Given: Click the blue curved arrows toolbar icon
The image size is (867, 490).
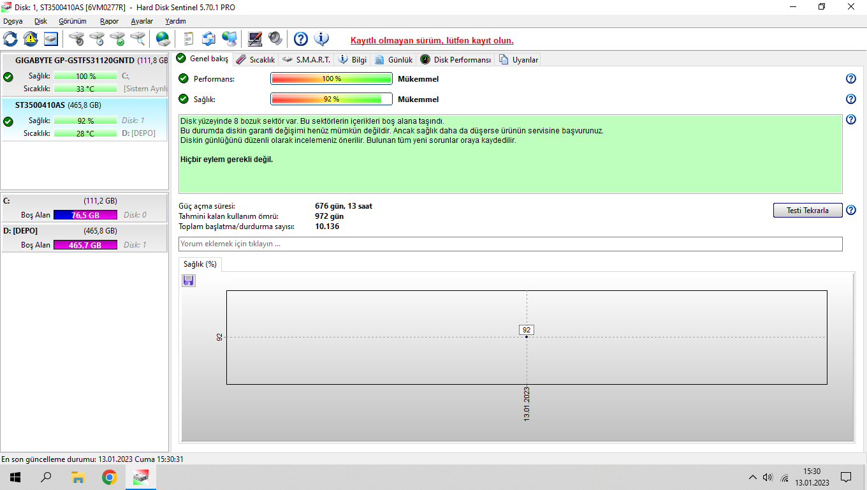Looking at the screenshot, I should [x=209, y=39].
